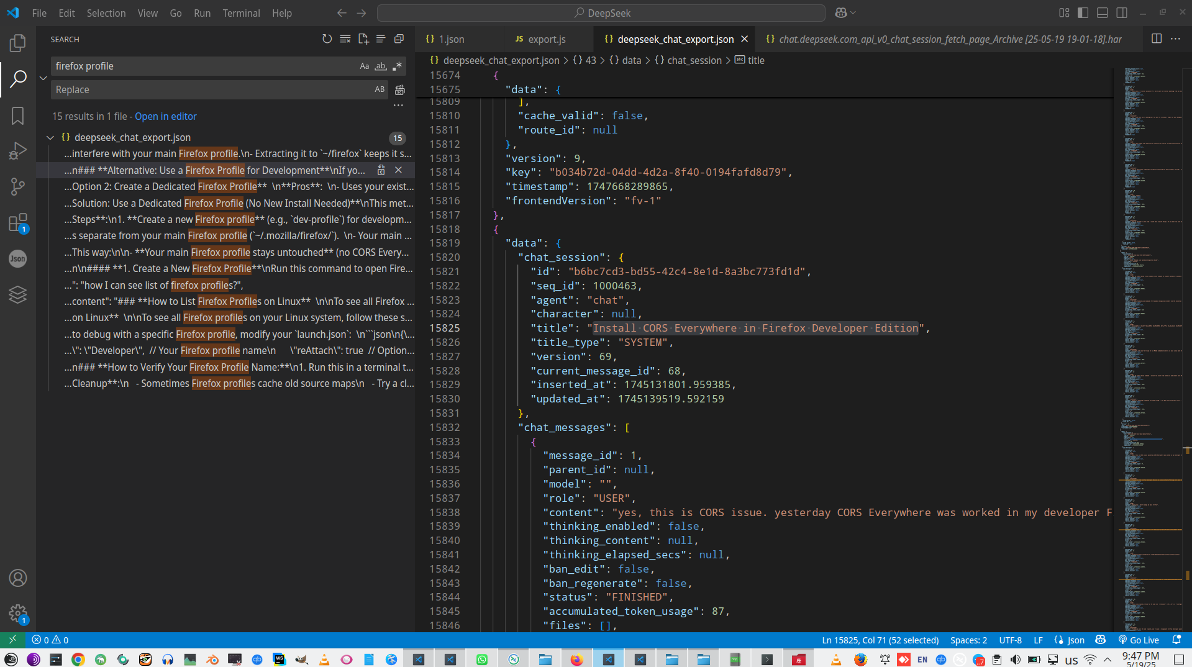The image size is (1192, 667).
Task: Collapse the deepseek_chat_export.json results group
Action: (50, 138)
